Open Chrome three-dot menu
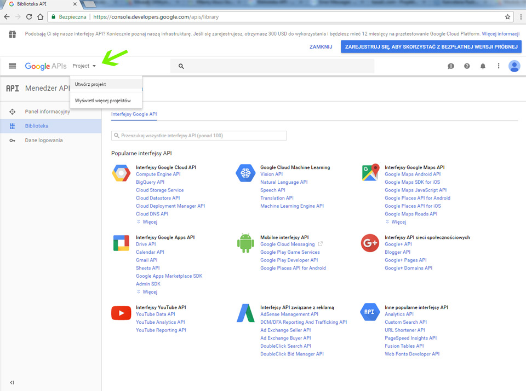This screenshot has height=391, width=526. [x=521, y=17]
